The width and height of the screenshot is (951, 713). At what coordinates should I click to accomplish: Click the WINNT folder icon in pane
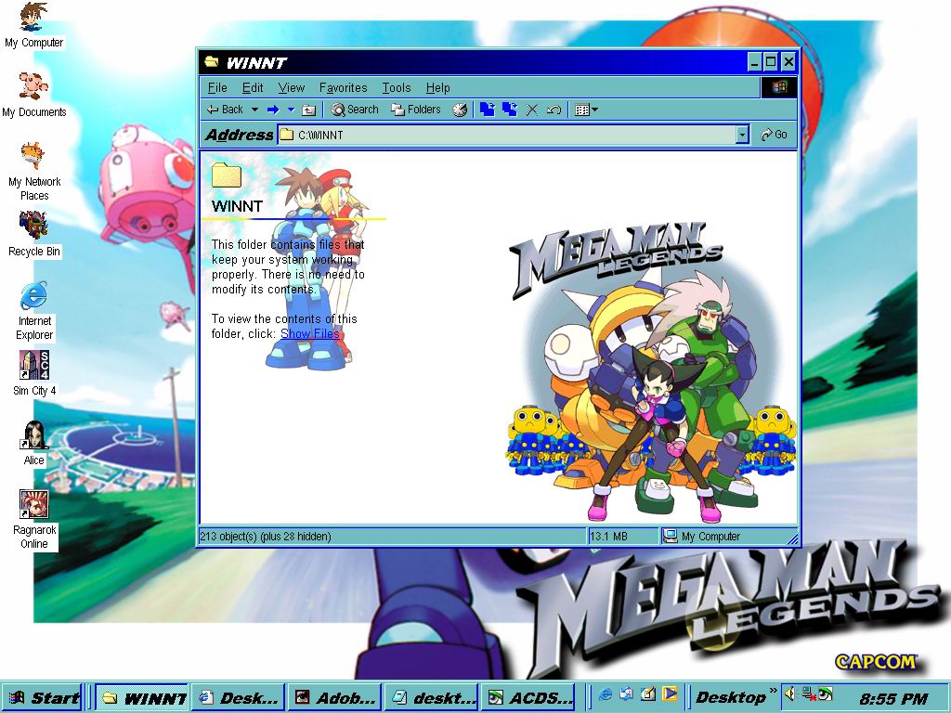[227, 175]
